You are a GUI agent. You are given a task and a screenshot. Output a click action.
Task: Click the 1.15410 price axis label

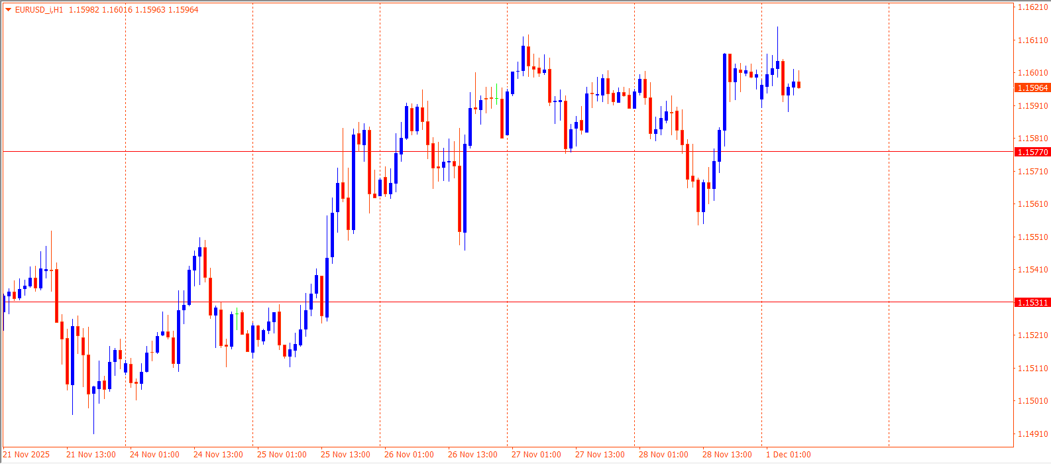pyautogui.click(x=1033, y=270)
